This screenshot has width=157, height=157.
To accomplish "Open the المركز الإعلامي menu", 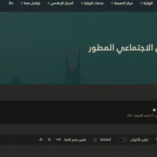I will (x=62, y=3).
